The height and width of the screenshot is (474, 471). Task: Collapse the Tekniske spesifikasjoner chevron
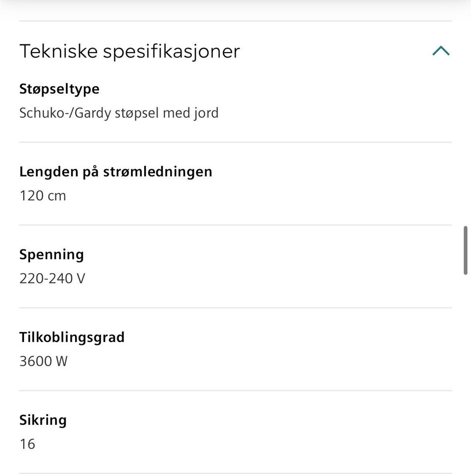(441, 51)
